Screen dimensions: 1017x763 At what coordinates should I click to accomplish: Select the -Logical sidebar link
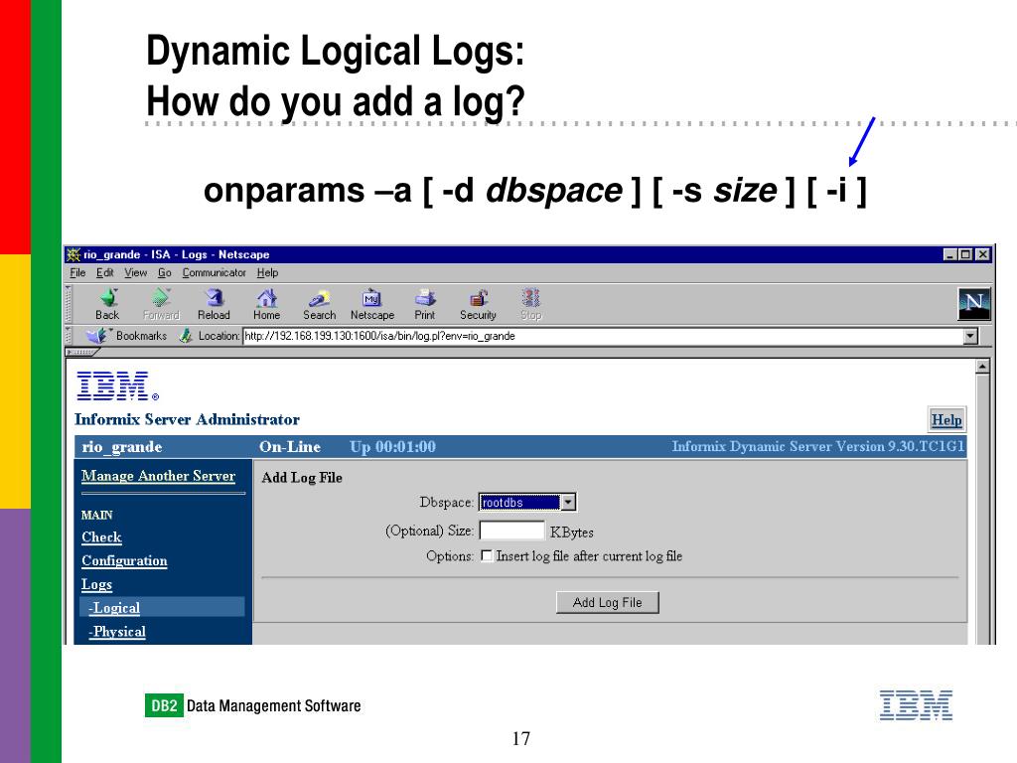coord(114,608)
